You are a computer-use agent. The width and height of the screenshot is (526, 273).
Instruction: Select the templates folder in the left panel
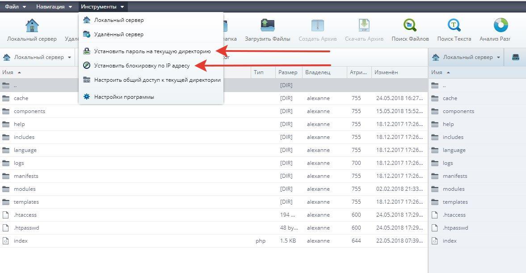point(214,202)
